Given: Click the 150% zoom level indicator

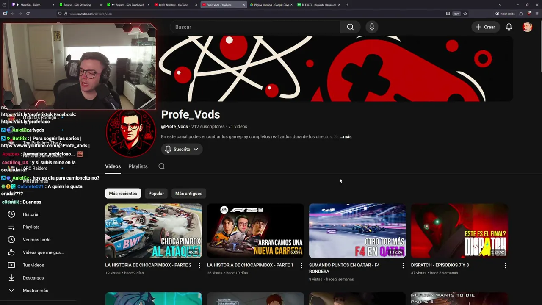Looking at the screenshot, I should [456, 14].
